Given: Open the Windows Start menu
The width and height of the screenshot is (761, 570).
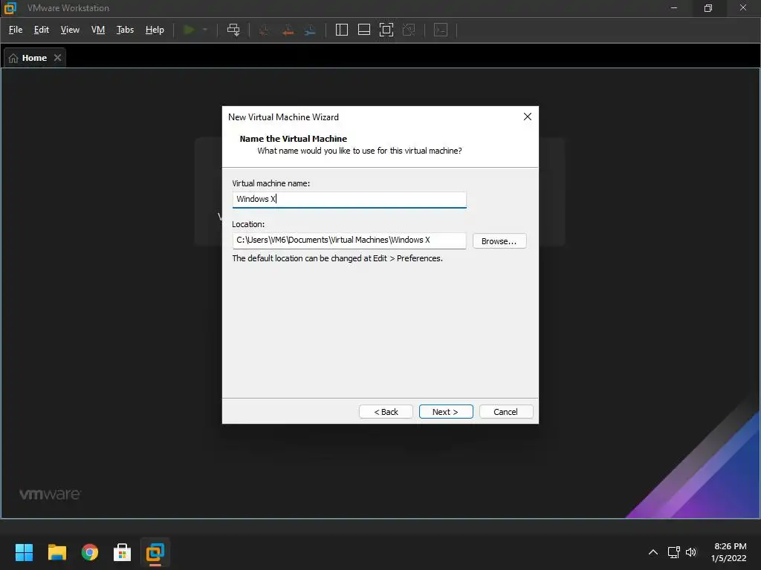Looking at the screenshot, I should [25, 552].
